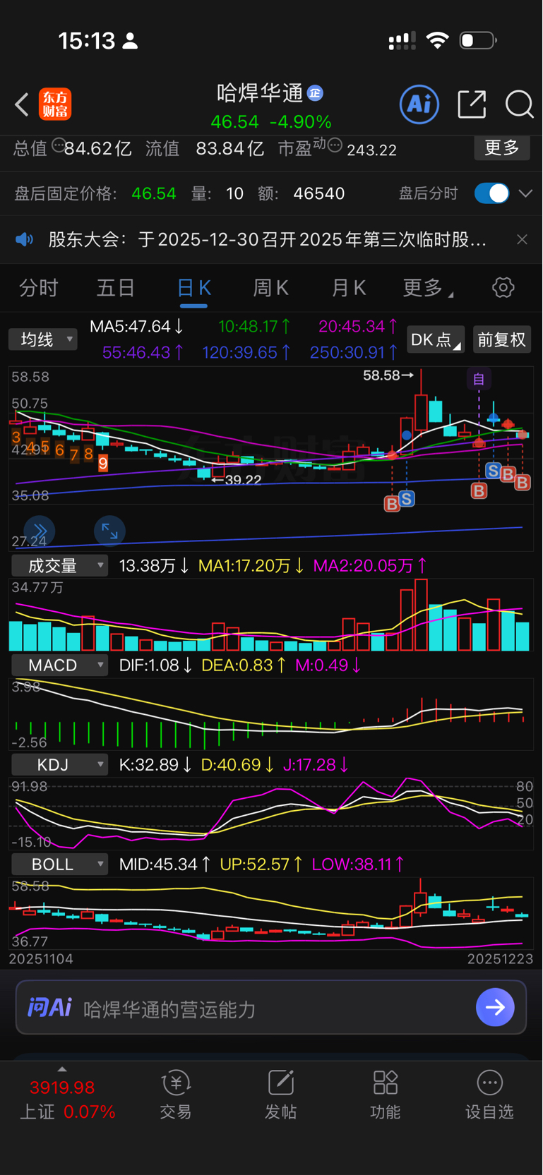Switch to 五日 tab
The image size is (543, 1175).
(x=116, y=288)
